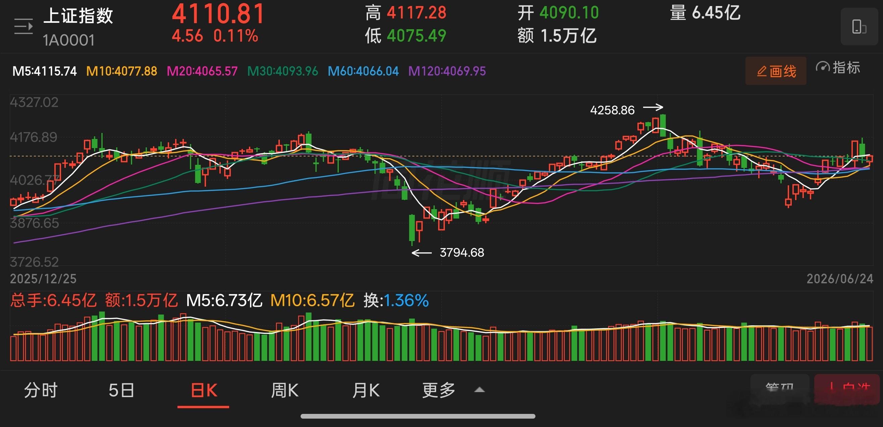Switch to the 月K tab
Screen dimensions: 883x427
pyautogui.click(x=366, y=390)
